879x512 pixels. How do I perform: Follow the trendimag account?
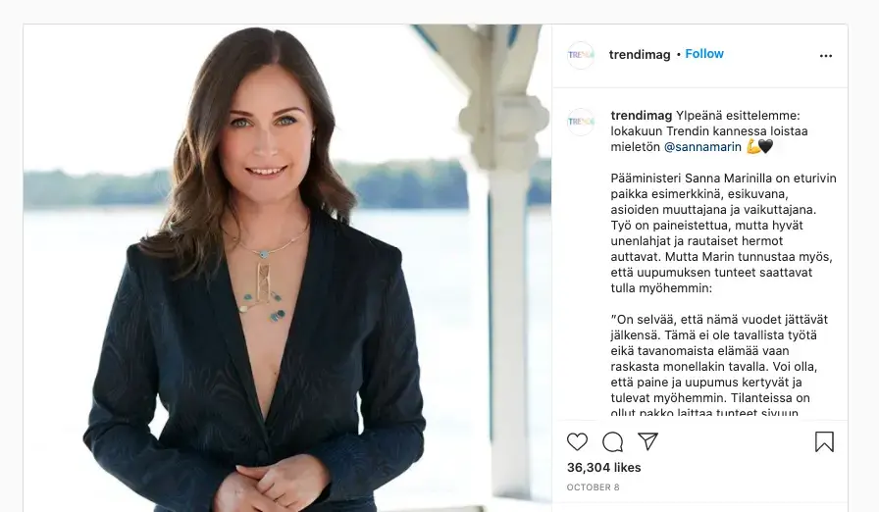click(x=704, y=54)
